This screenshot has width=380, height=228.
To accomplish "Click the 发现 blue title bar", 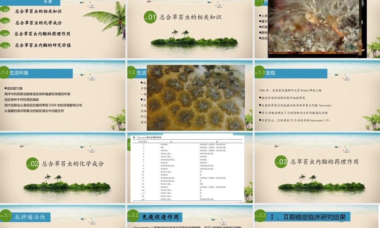I will coord(290,73).
